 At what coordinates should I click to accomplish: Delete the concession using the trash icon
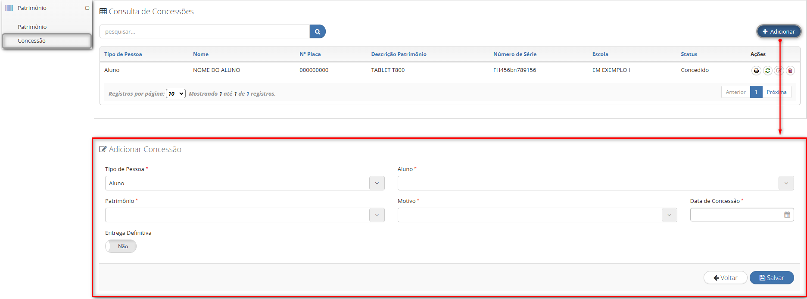tap(790, 71)
